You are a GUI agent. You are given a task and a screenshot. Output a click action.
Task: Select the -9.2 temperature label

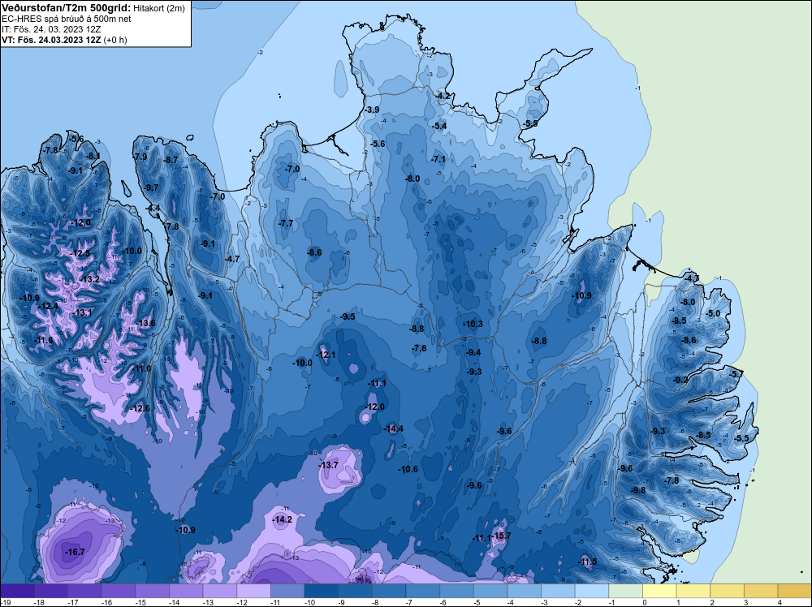click(x=680, y=380)
